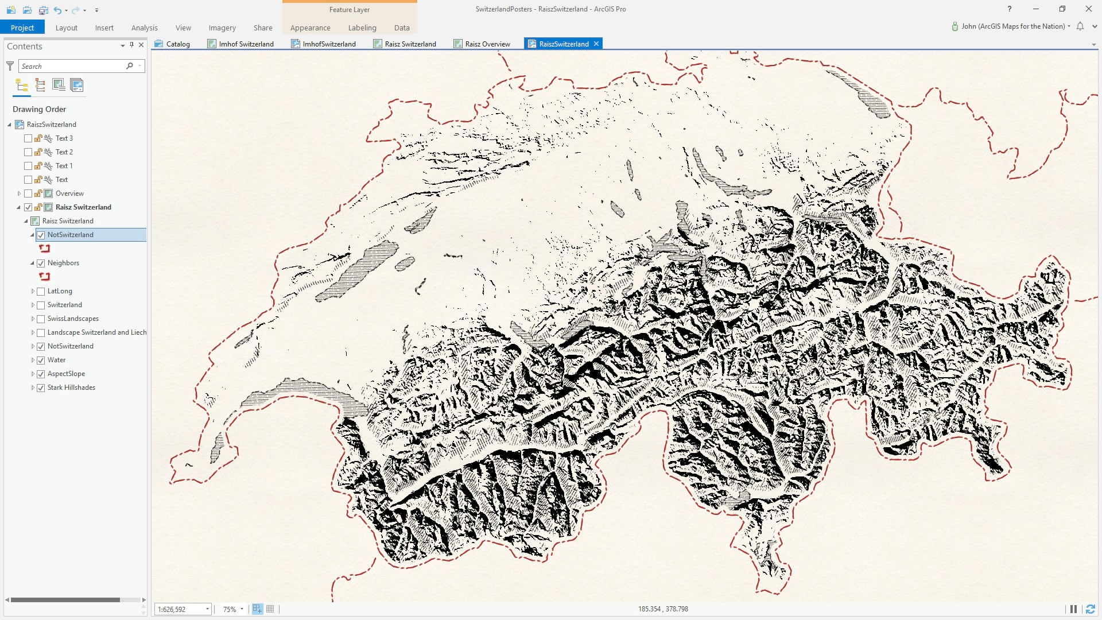Click lock icon beside Text 3
This screenshot has width=1102, height=620.
point(38,138)
